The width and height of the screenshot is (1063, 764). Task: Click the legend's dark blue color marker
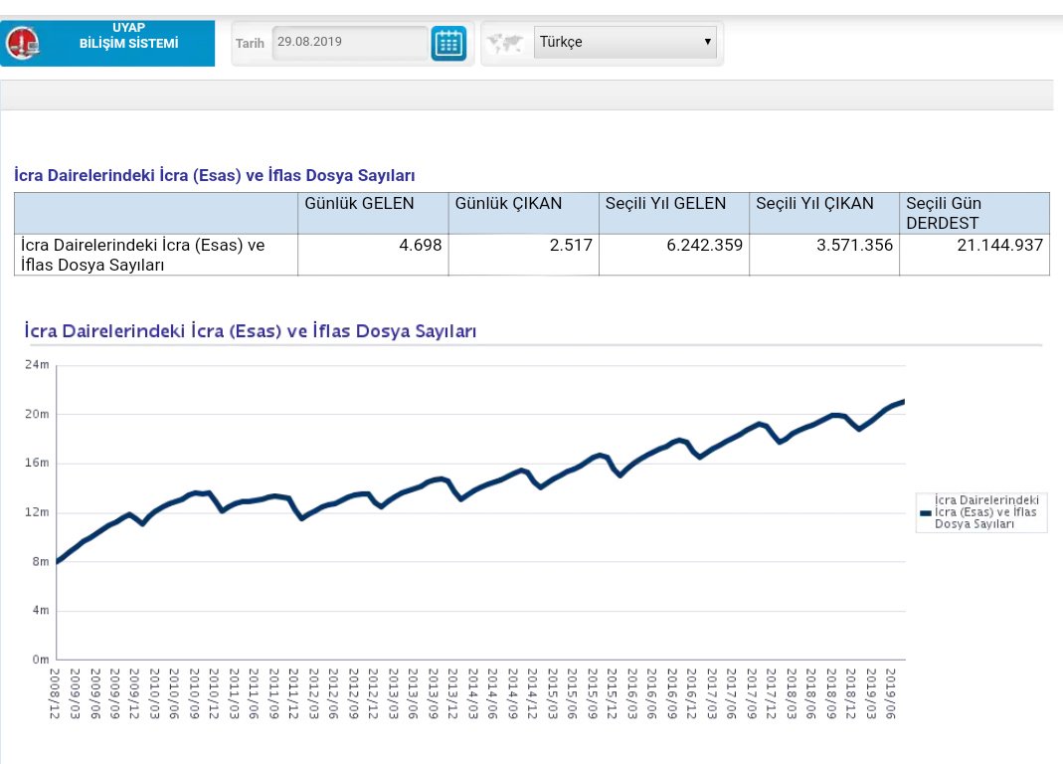926,513
